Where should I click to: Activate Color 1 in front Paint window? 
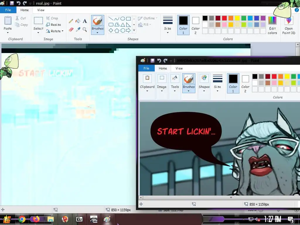(x=233, y=83)
